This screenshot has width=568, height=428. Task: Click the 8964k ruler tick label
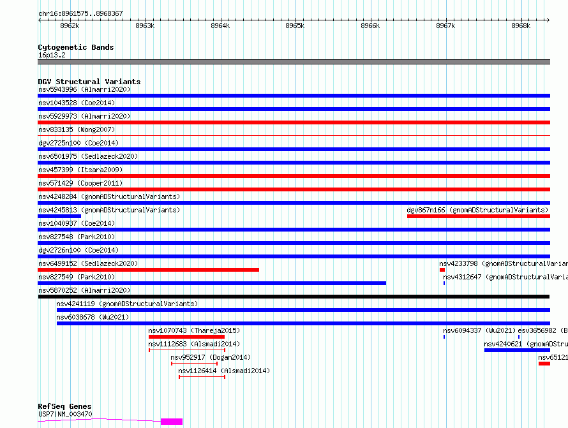click(220, 26)
